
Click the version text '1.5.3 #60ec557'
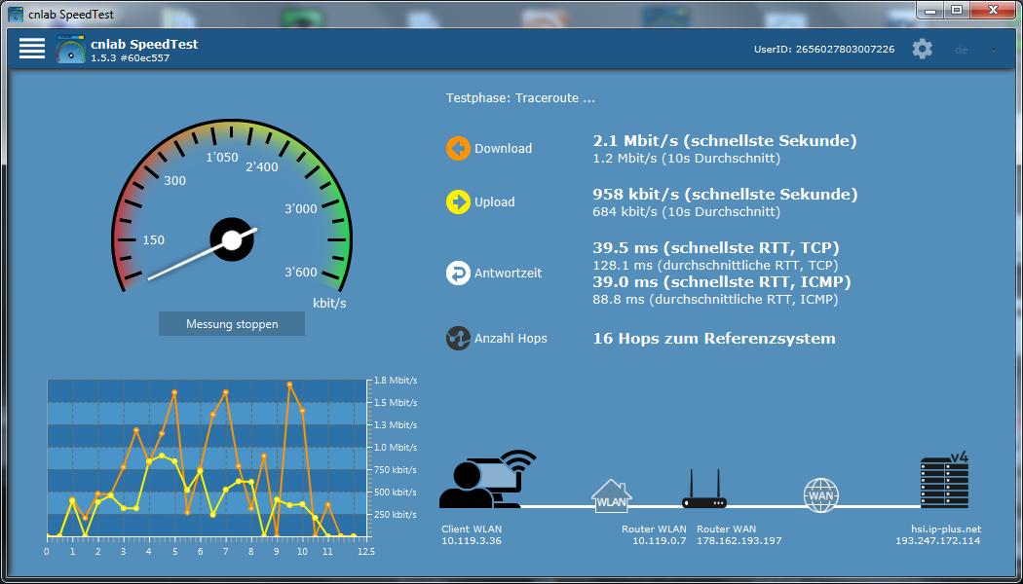(x=132, y=58)
